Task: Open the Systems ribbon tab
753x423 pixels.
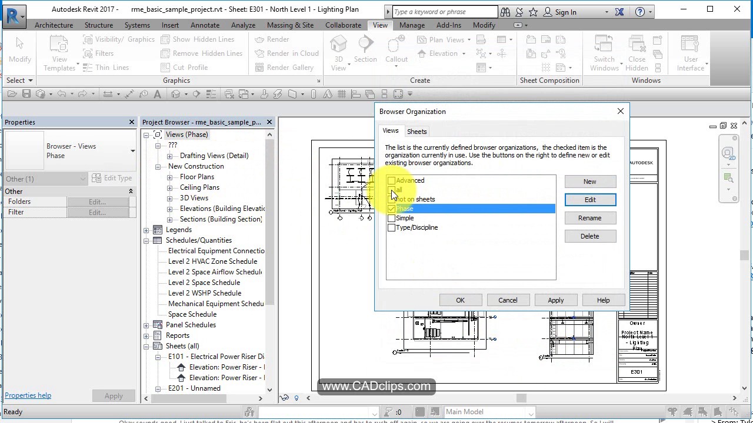Action: [x=137, y=25]
